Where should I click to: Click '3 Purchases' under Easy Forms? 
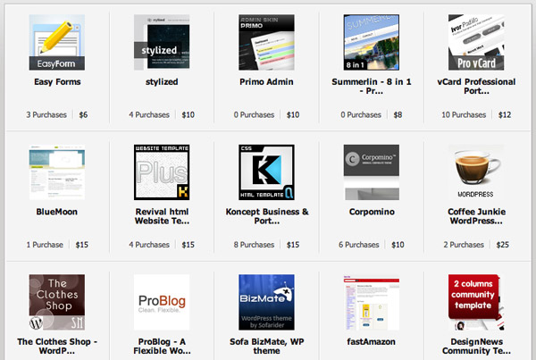(x=46, y=115)
